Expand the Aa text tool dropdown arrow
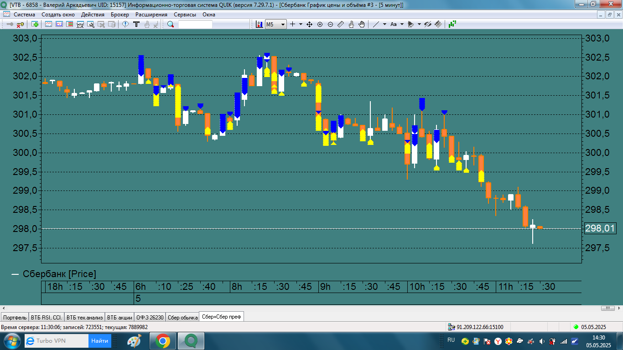This screenshot has height=350, width=623. [402, 24]
